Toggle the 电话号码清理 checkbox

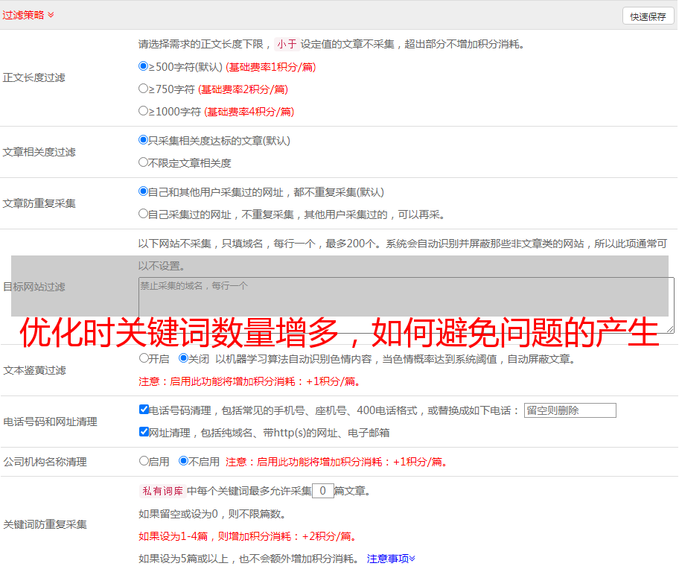point(144,410)
